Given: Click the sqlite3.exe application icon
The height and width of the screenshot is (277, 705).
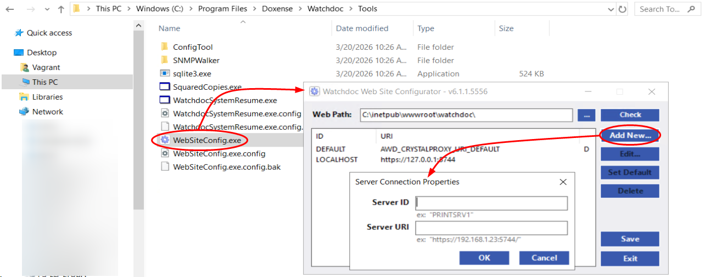Looking at the screenshot, I should click(x=165, y=73).
